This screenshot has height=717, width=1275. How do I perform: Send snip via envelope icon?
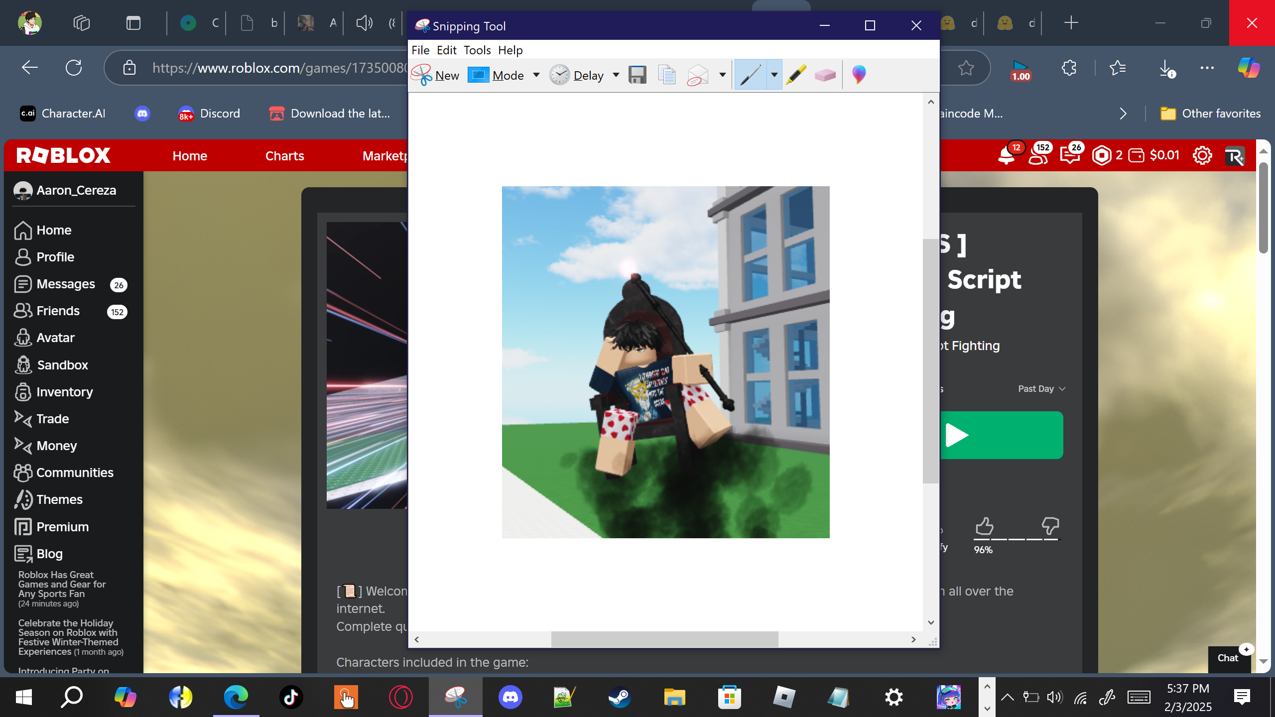point(698,75)
